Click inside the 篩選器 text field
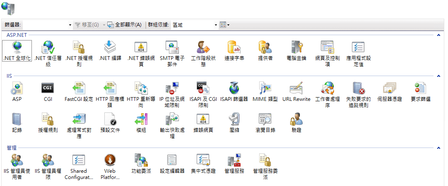448x186 pixels. coord(45,25)
